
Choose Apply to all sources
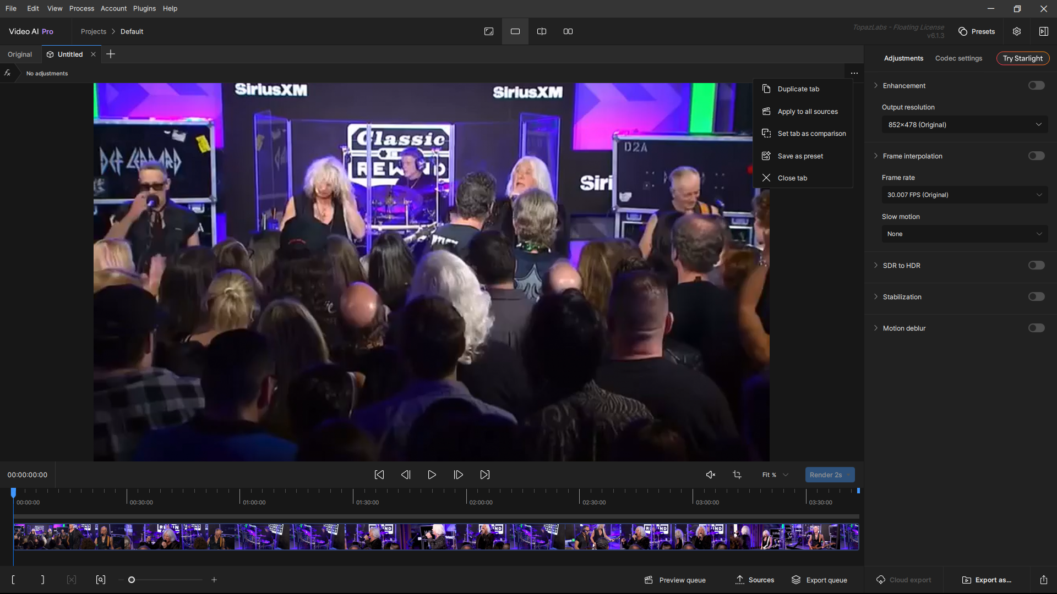(803, 112)
